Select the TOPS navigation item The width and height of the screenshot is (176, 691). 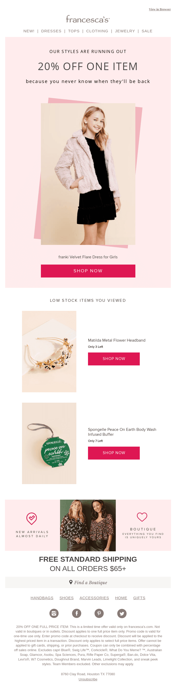[x=74, y=31]
